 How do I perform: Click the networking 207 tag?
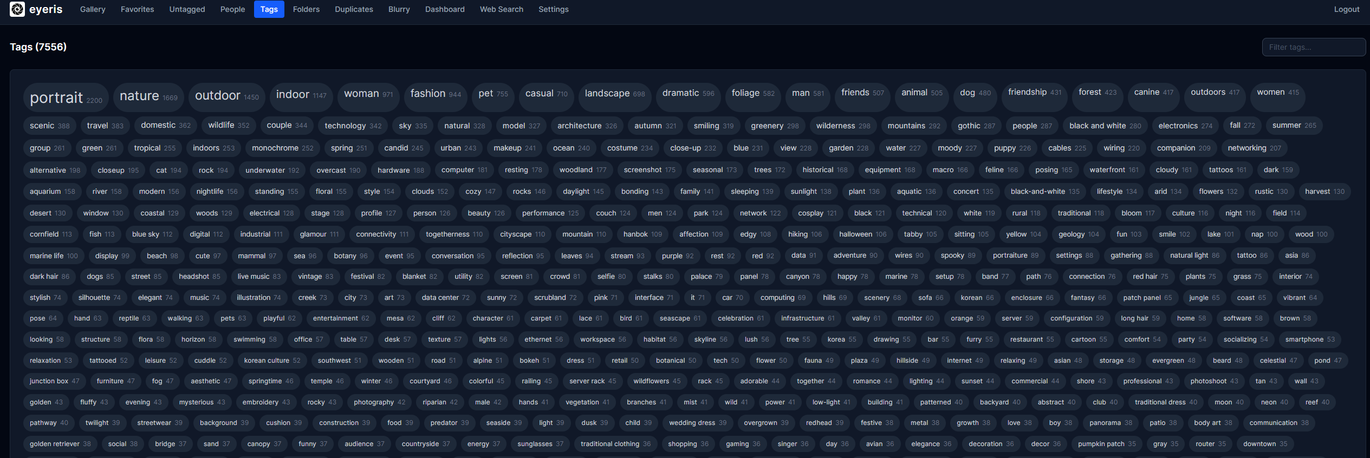coord(1254,148)
